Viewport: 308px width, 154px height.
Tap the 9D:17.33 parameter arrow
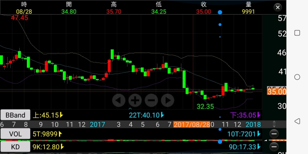259,147
